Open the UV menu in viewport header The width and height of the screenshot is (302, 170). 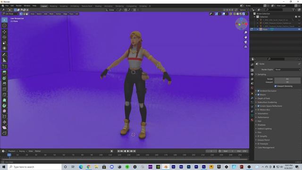77,14
